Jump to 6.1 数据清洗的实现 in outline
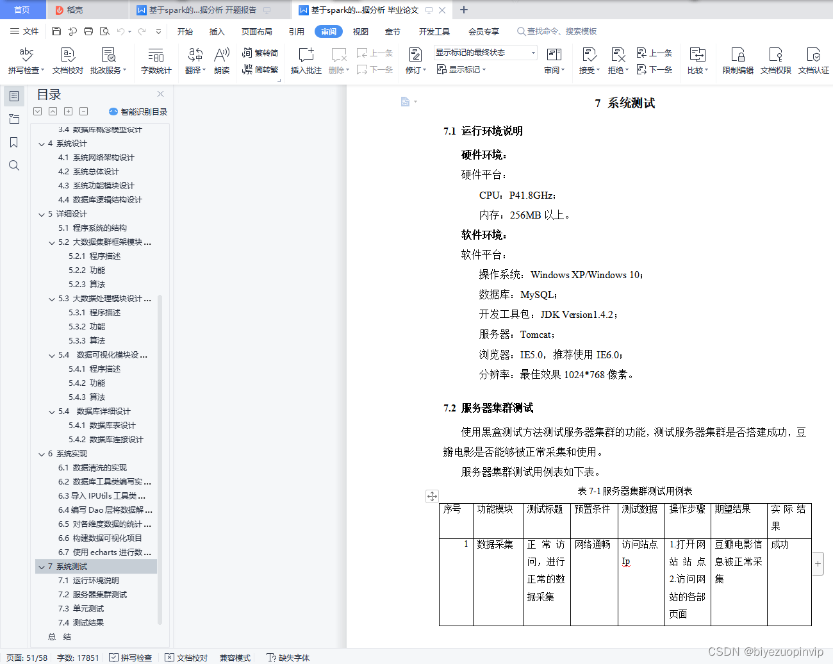This screenshot has width=833, height=664. (x=92, y=468)
